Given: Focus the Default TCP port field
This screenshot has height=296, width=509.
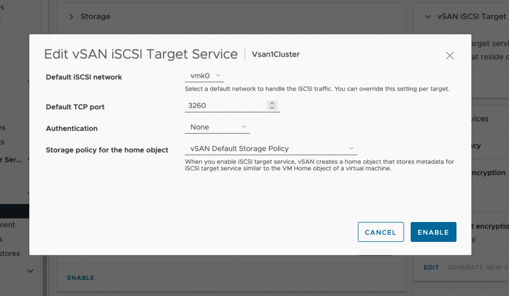Looking at the screenshot, I should (233, 106).
